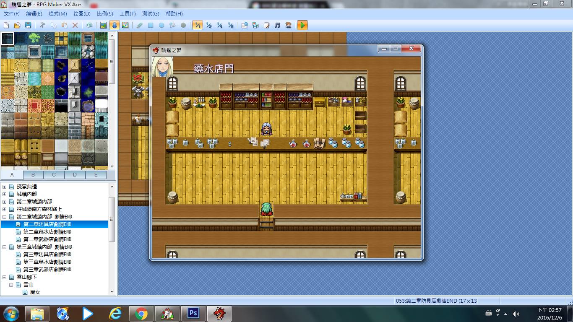Switch to tileset tab B
Image resolution: width=573 pixels, height=322 pixels.
pos(33,175)
